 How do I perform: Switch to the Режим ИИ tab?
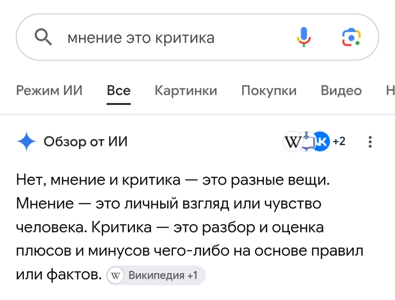(x=49, y=91)
